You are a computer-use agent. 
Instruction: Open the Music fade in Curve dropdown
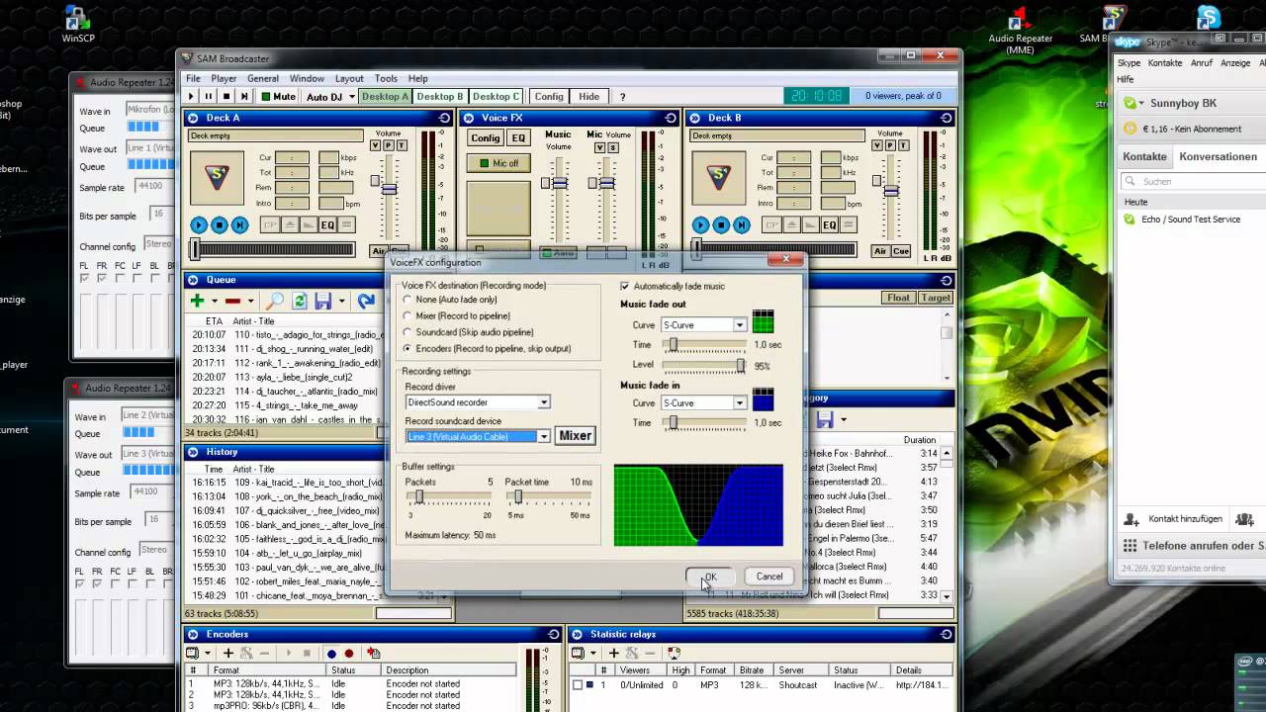coord(739,403)
